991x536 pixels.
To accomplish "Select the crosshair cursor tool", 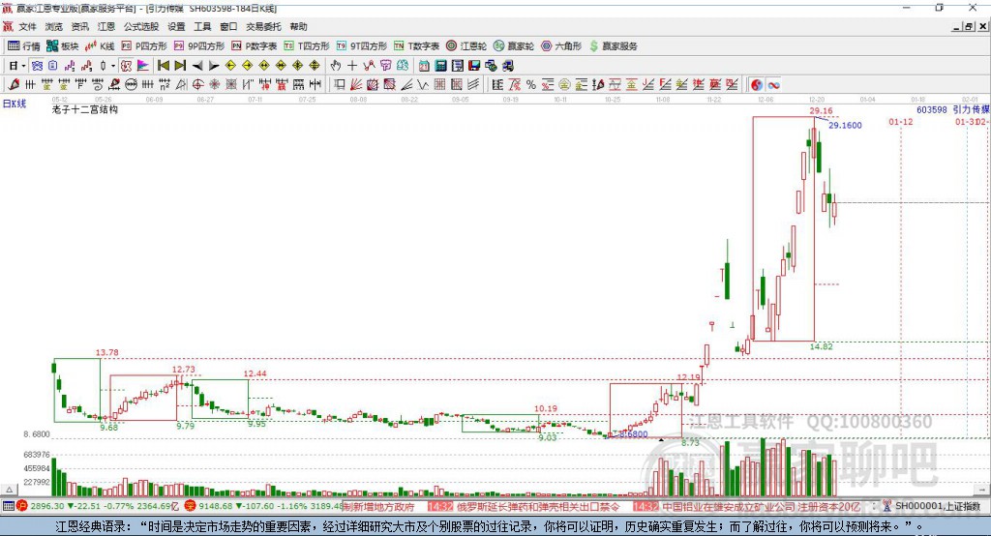I will pos(352,65).
